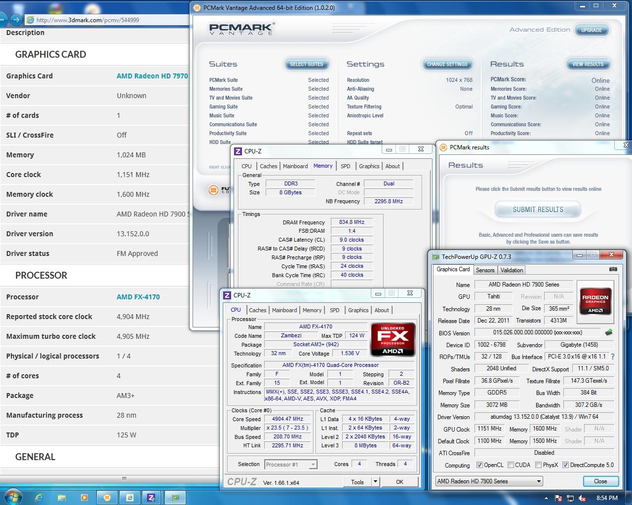Viewport: 632px width, 505px height.
Task: Toggle the DirectCompute 5.0 checkbox
Action: (x=565, y=465)
